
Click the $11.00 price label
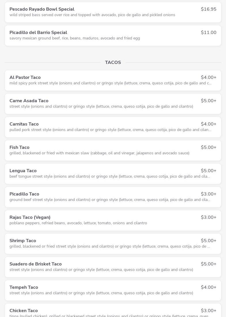[x=208, y=33]
